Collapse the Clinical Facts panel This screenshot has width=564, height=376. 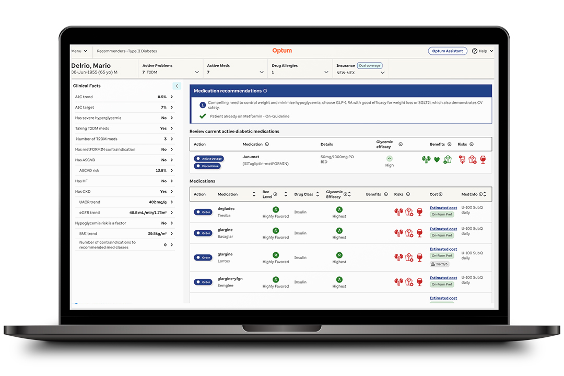pos(177,86)
